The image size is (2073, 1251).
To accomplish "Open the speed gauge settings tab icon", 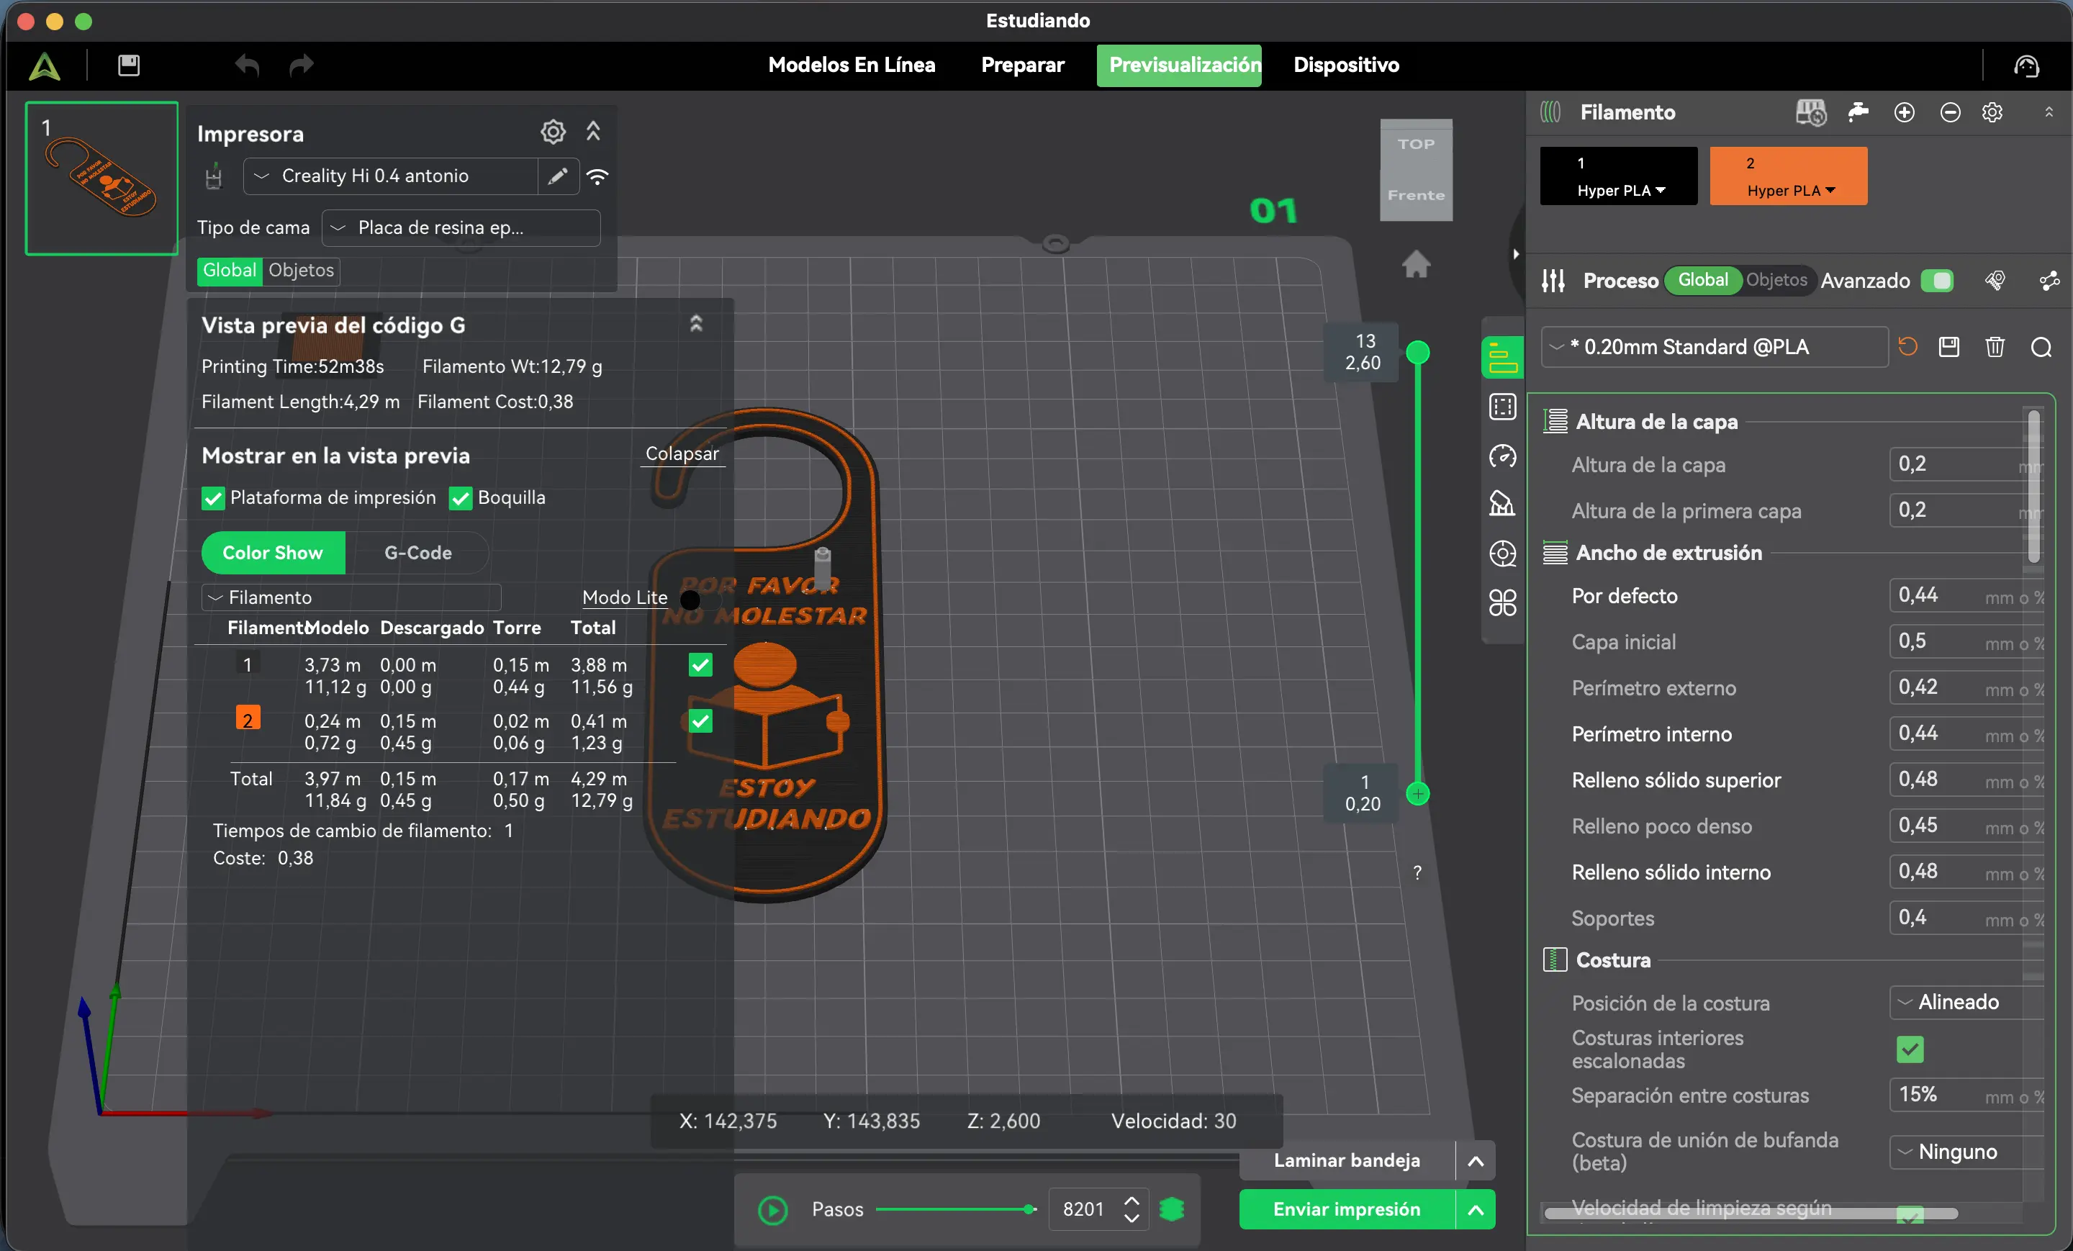I will coord(1503,456).
